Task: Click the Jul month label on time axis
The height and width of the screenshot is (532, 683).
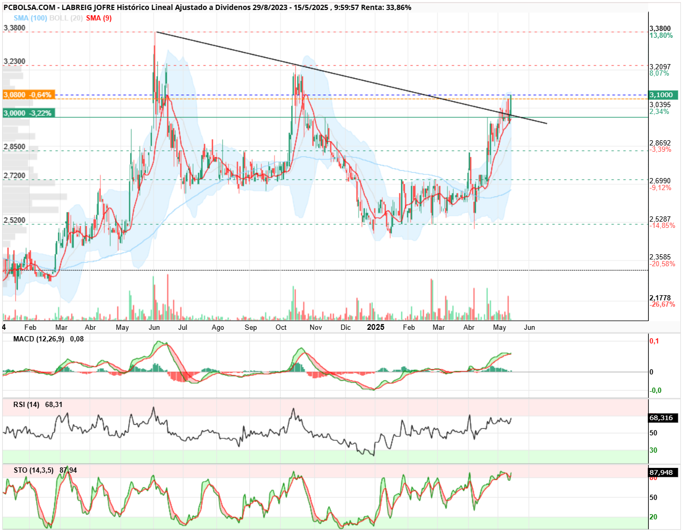Action: (x=182, y=327)
